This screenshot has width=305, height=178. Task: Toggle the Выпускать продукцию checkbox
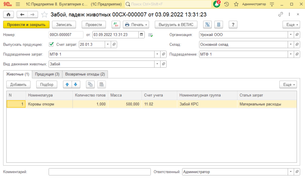51,44
